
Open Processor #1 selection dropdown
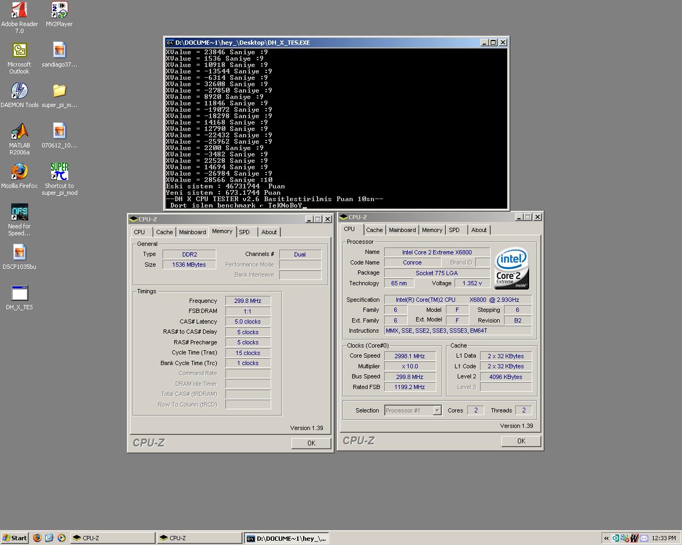pos(437,410)
